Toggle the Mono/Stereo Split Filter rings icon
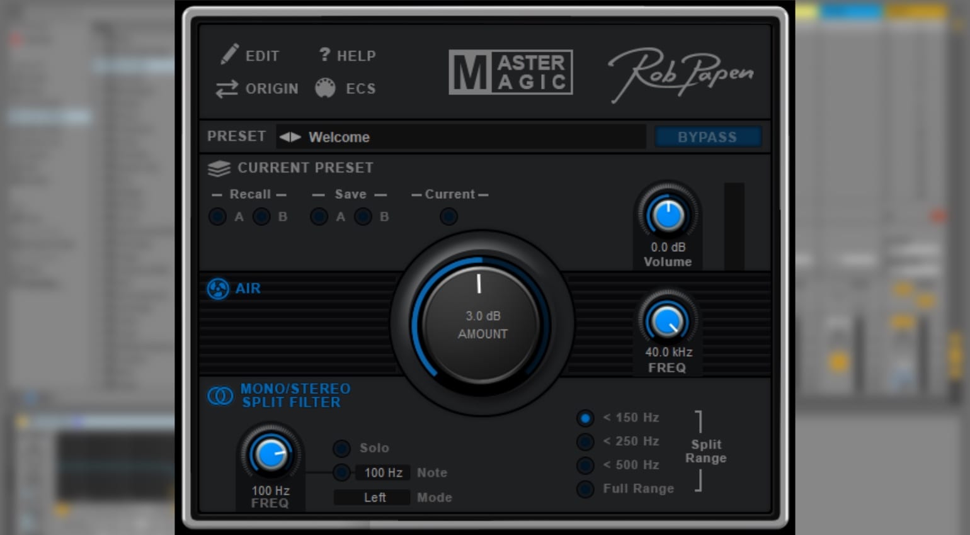Screen dimensions: 970x535 tap(220, 396)
